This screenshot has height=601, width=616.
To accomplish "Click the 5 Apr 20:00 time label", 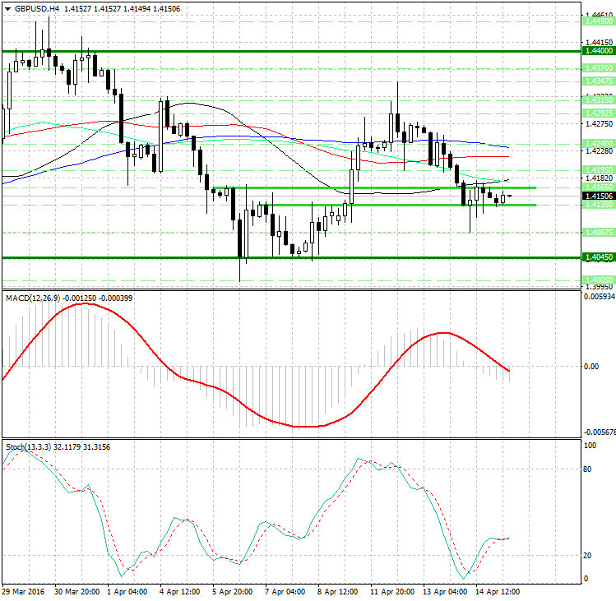I will point(233,592).
